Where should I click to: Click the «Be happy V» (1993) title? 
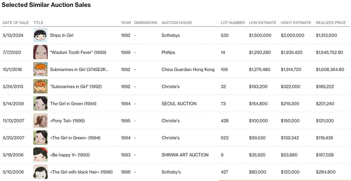70,155
